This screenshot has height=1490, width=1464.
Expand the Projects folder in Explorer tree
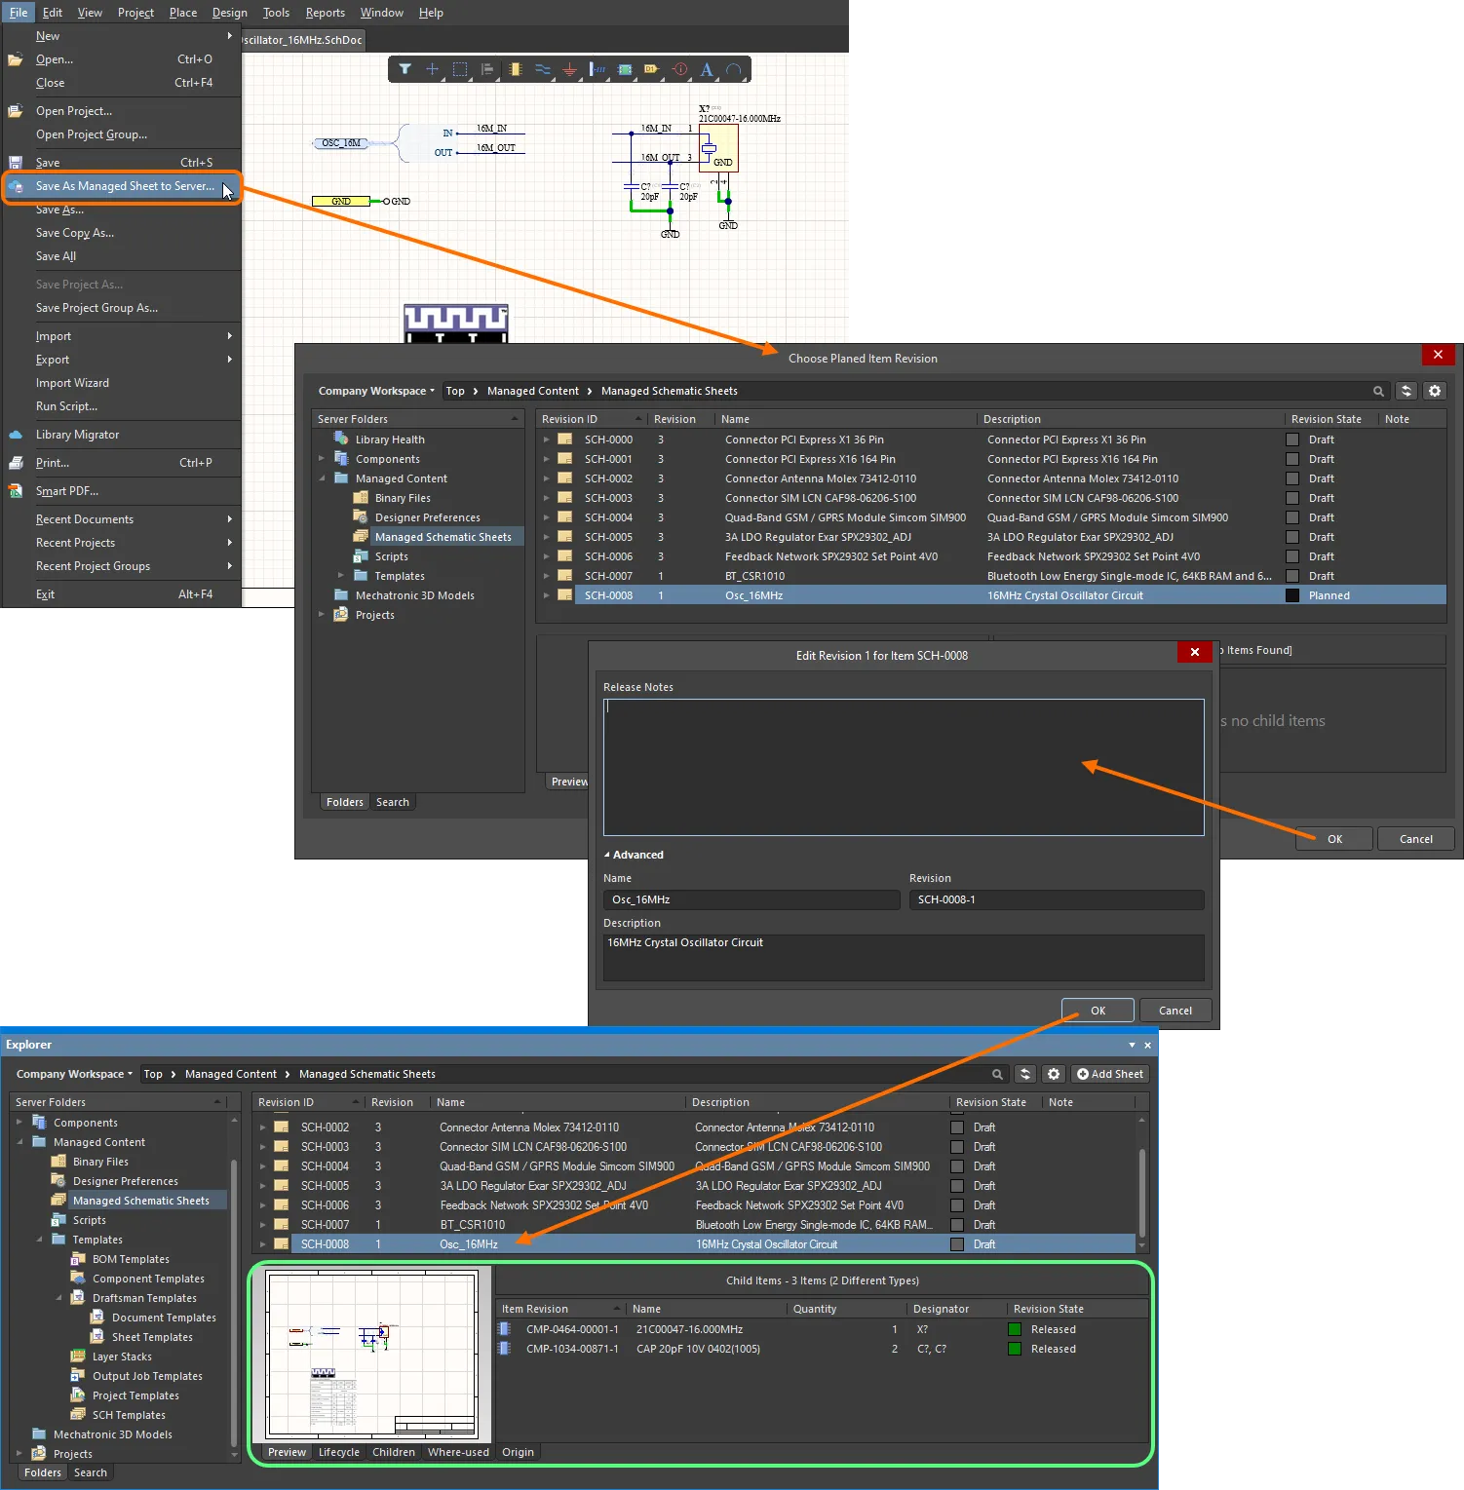[19, 1454]
